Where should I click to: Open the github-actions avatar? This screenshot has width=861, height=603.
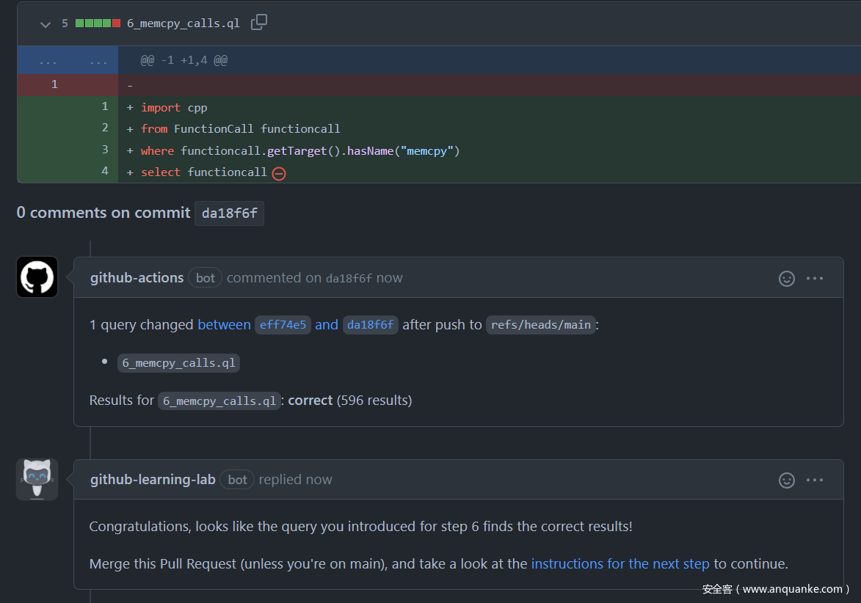point(37,277)
